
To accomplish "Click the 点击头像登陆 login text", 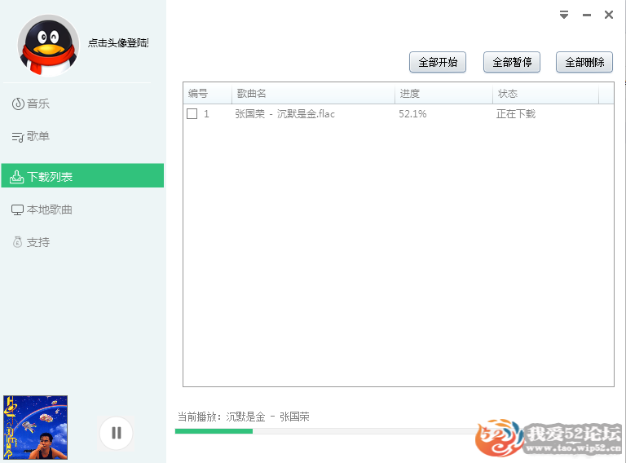I will (118, 42).
